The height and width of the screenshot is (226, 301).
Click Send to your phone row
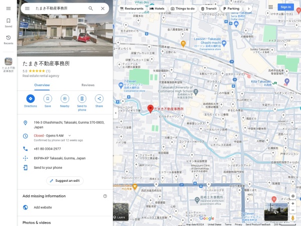pos(65,168)
